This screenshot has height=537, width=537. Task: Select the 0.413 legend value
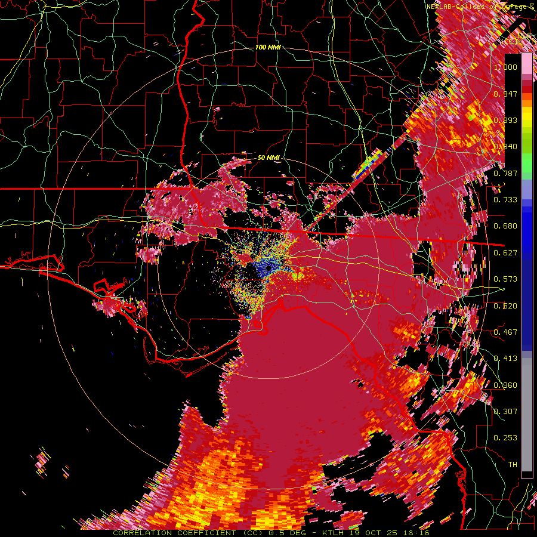click(x=505, y=359)
